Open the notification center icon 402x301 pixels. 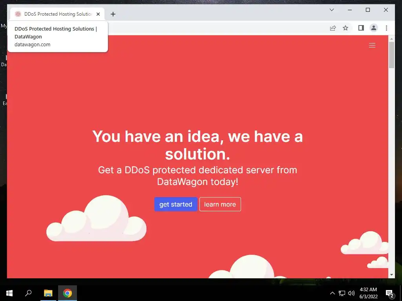tap(390, 294)
